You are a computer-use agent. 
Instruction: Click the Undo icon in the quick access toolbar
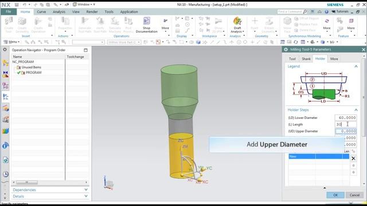tap(24, 5)
